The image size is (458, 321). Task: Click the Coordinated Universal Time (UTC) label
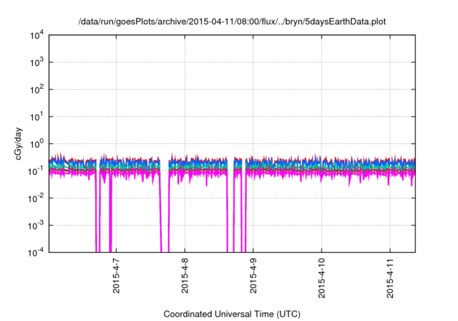click(x=232, y=314)
